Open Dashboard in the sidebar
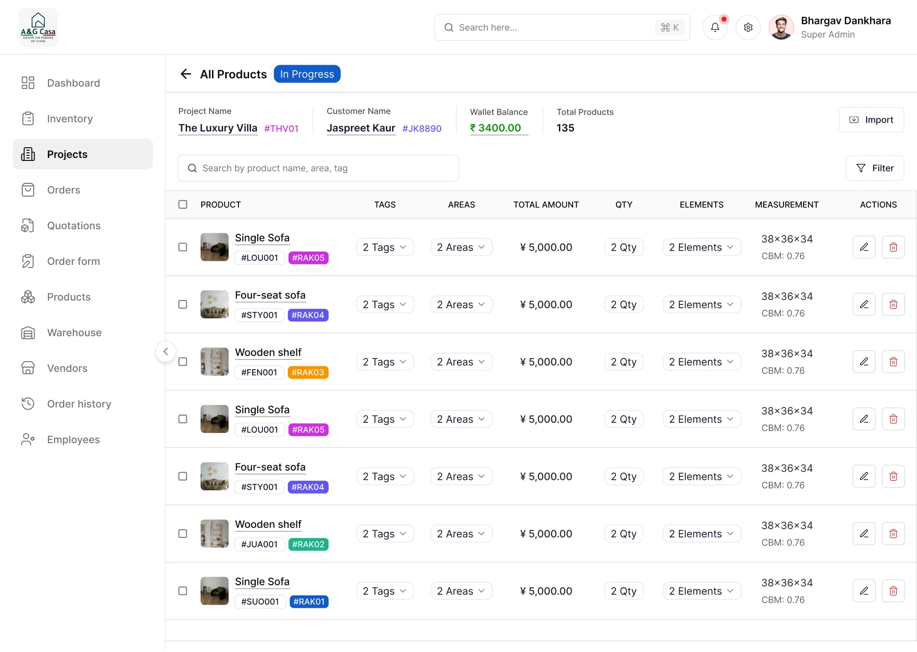This screenshot has width=917, height=652. tap(83, 83)
